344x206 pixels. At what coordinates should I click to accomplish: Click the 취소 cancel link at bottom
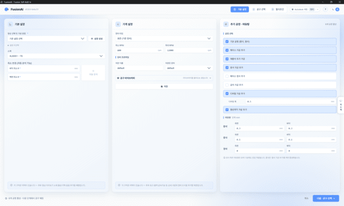coord(306,199)
